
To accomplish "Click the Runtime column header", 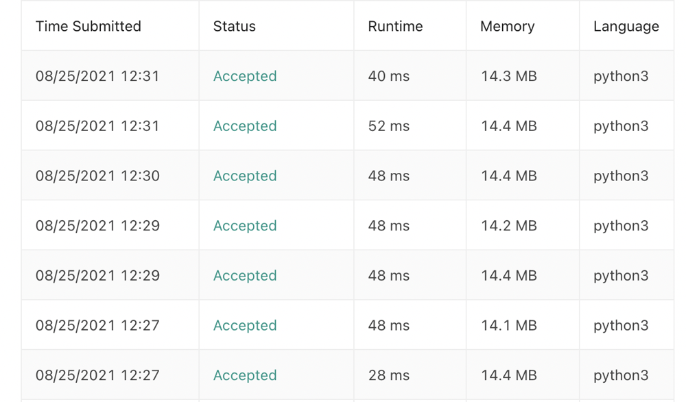I will (395, 26).
